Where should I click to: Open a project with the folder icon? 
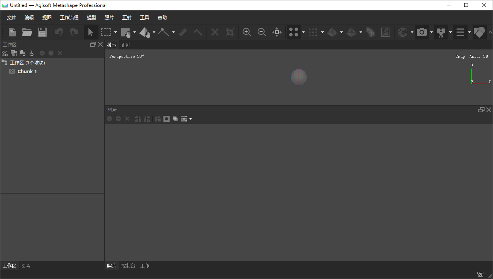click(27, 33)
